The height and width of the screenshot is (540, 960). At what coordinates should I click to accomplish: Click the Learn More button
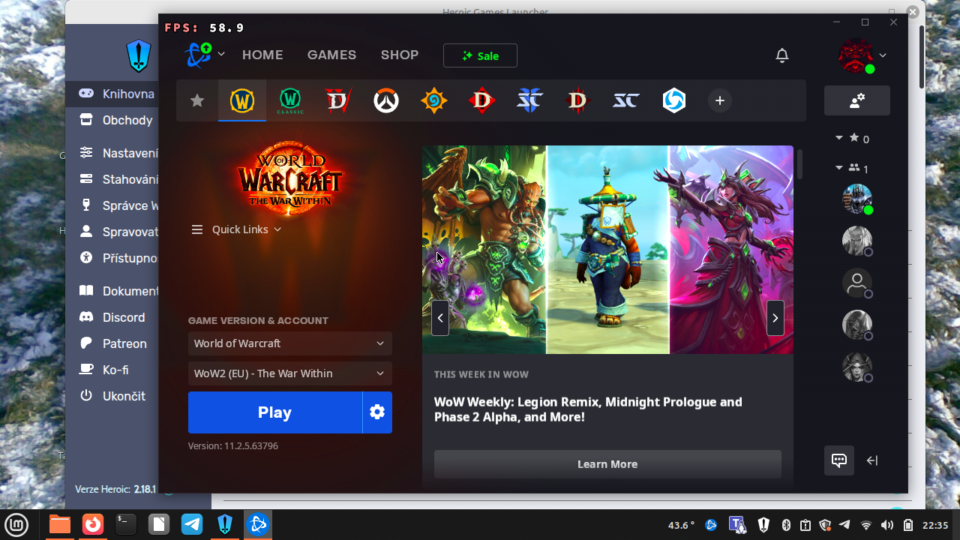[x=607, y=464]
